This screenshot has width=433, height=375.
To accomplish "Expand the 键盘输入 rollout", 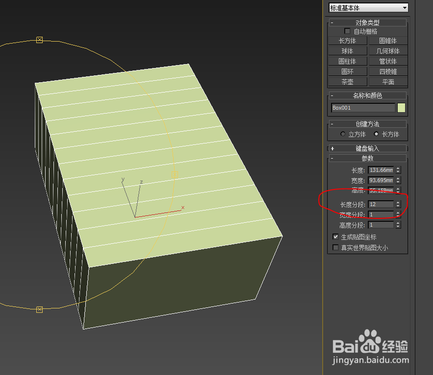I will (x=367, y=149).
